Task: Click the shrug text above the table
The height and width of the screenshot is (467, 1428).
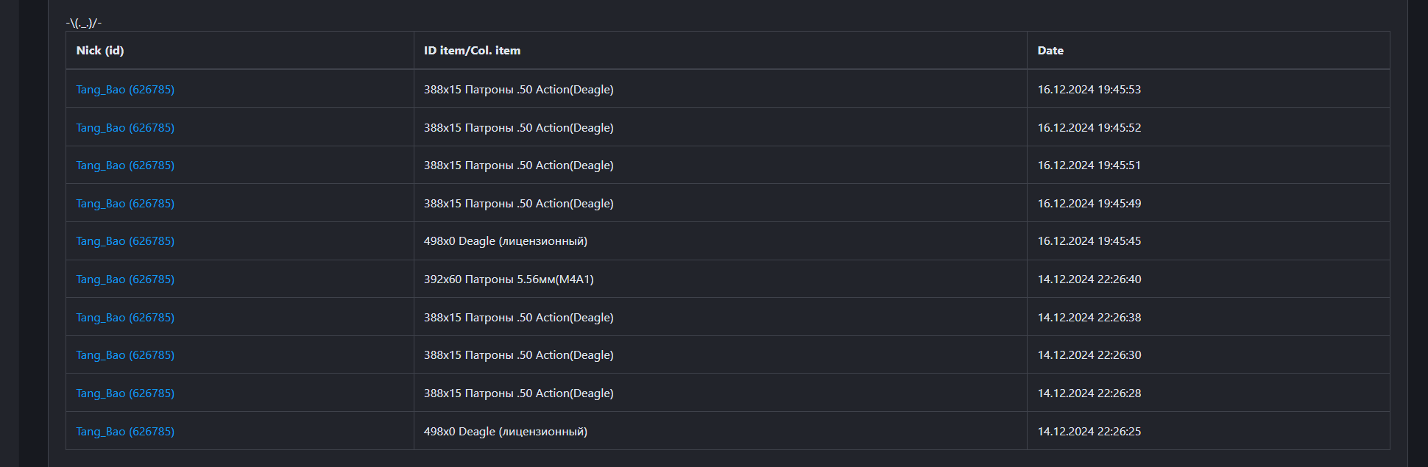Action: pyautogui.click(x=84, y=24)
